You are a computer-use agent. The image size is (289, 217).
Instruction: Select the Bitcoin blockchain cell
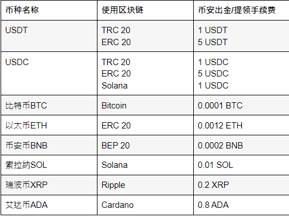coord(145,105)
